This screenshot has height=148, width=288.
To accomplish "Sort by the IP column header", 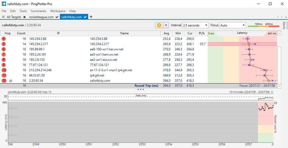I will [x=58, y=33].
